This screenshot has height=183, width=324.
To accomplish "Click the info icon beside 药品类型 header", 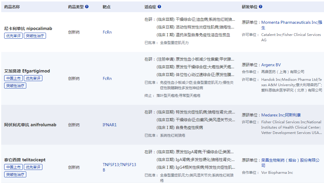I will [x=86, y=7].
